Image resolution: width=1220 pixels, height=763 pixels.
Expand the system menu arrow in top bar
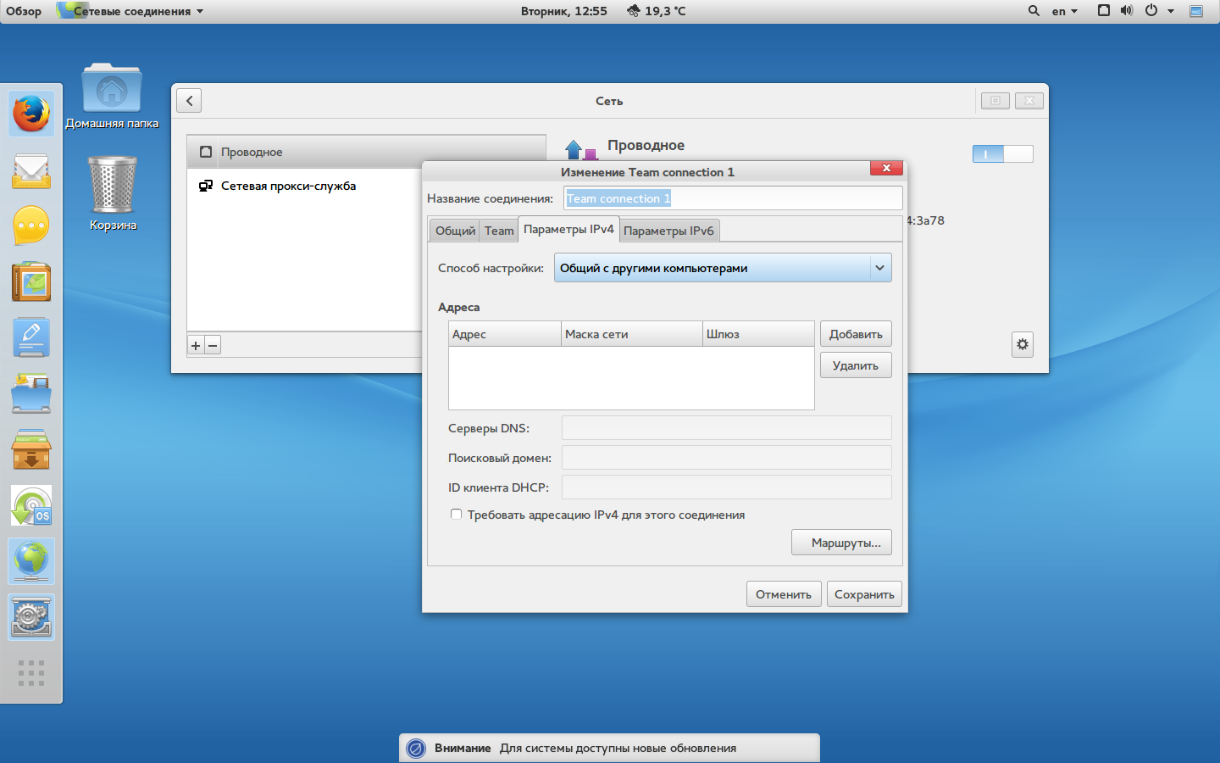click(1171, 11)
